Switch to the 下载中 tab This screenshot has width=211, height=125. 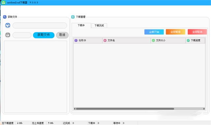(81, 25)
